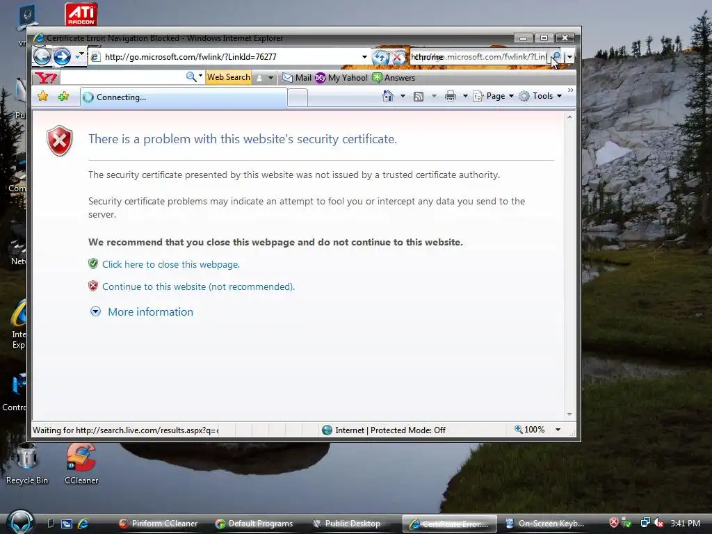Click the 100% zoom level button
The width and height of the screenshot is (712, 534).
[529, 430]
